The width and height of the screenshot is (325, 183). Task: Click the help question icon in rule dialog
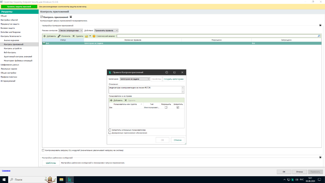pyautogui.click(x=167, y=72)
